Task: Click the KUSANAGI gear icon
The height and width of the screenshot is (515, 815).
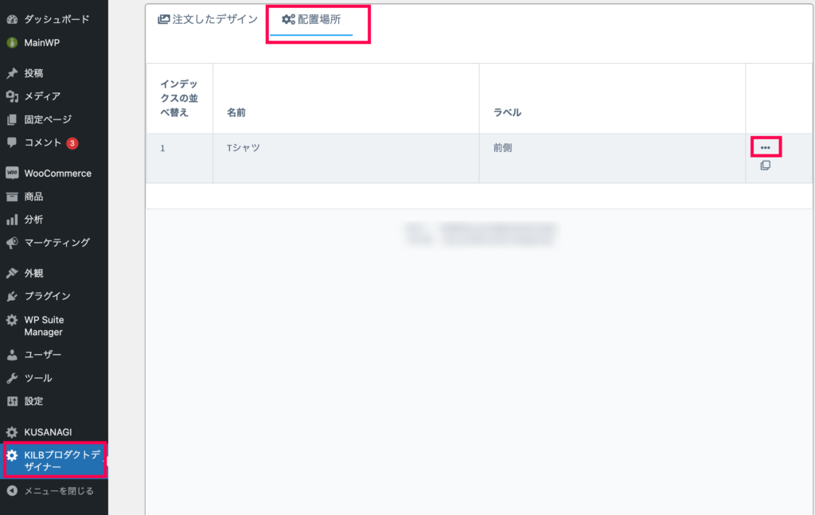Action: [x=12, y=432]
